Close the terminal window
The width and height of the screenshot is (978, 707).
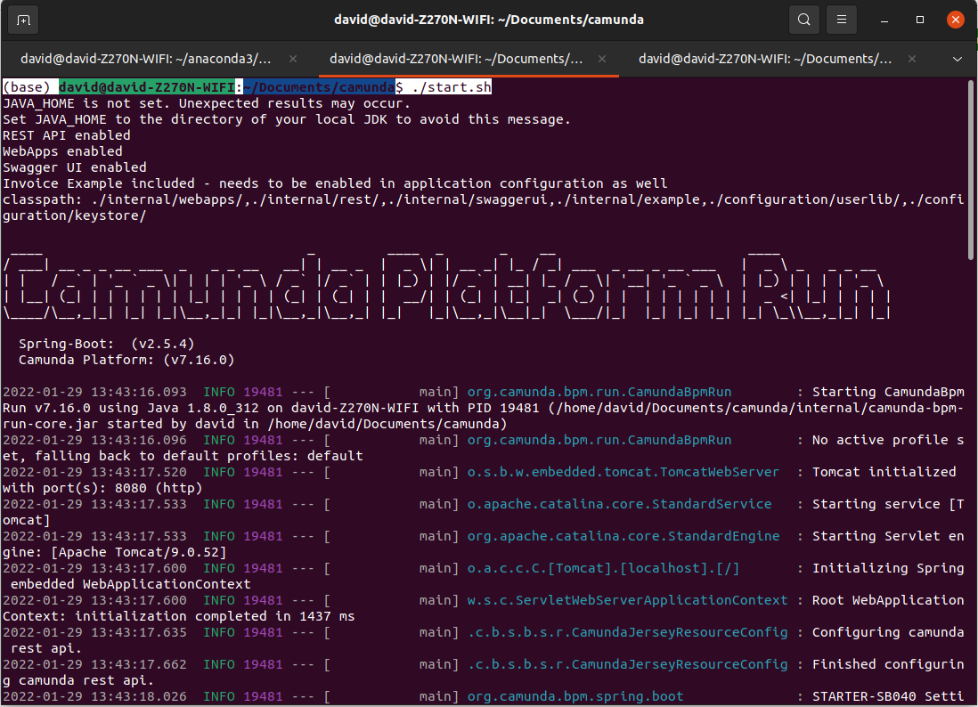click(955, 20)
